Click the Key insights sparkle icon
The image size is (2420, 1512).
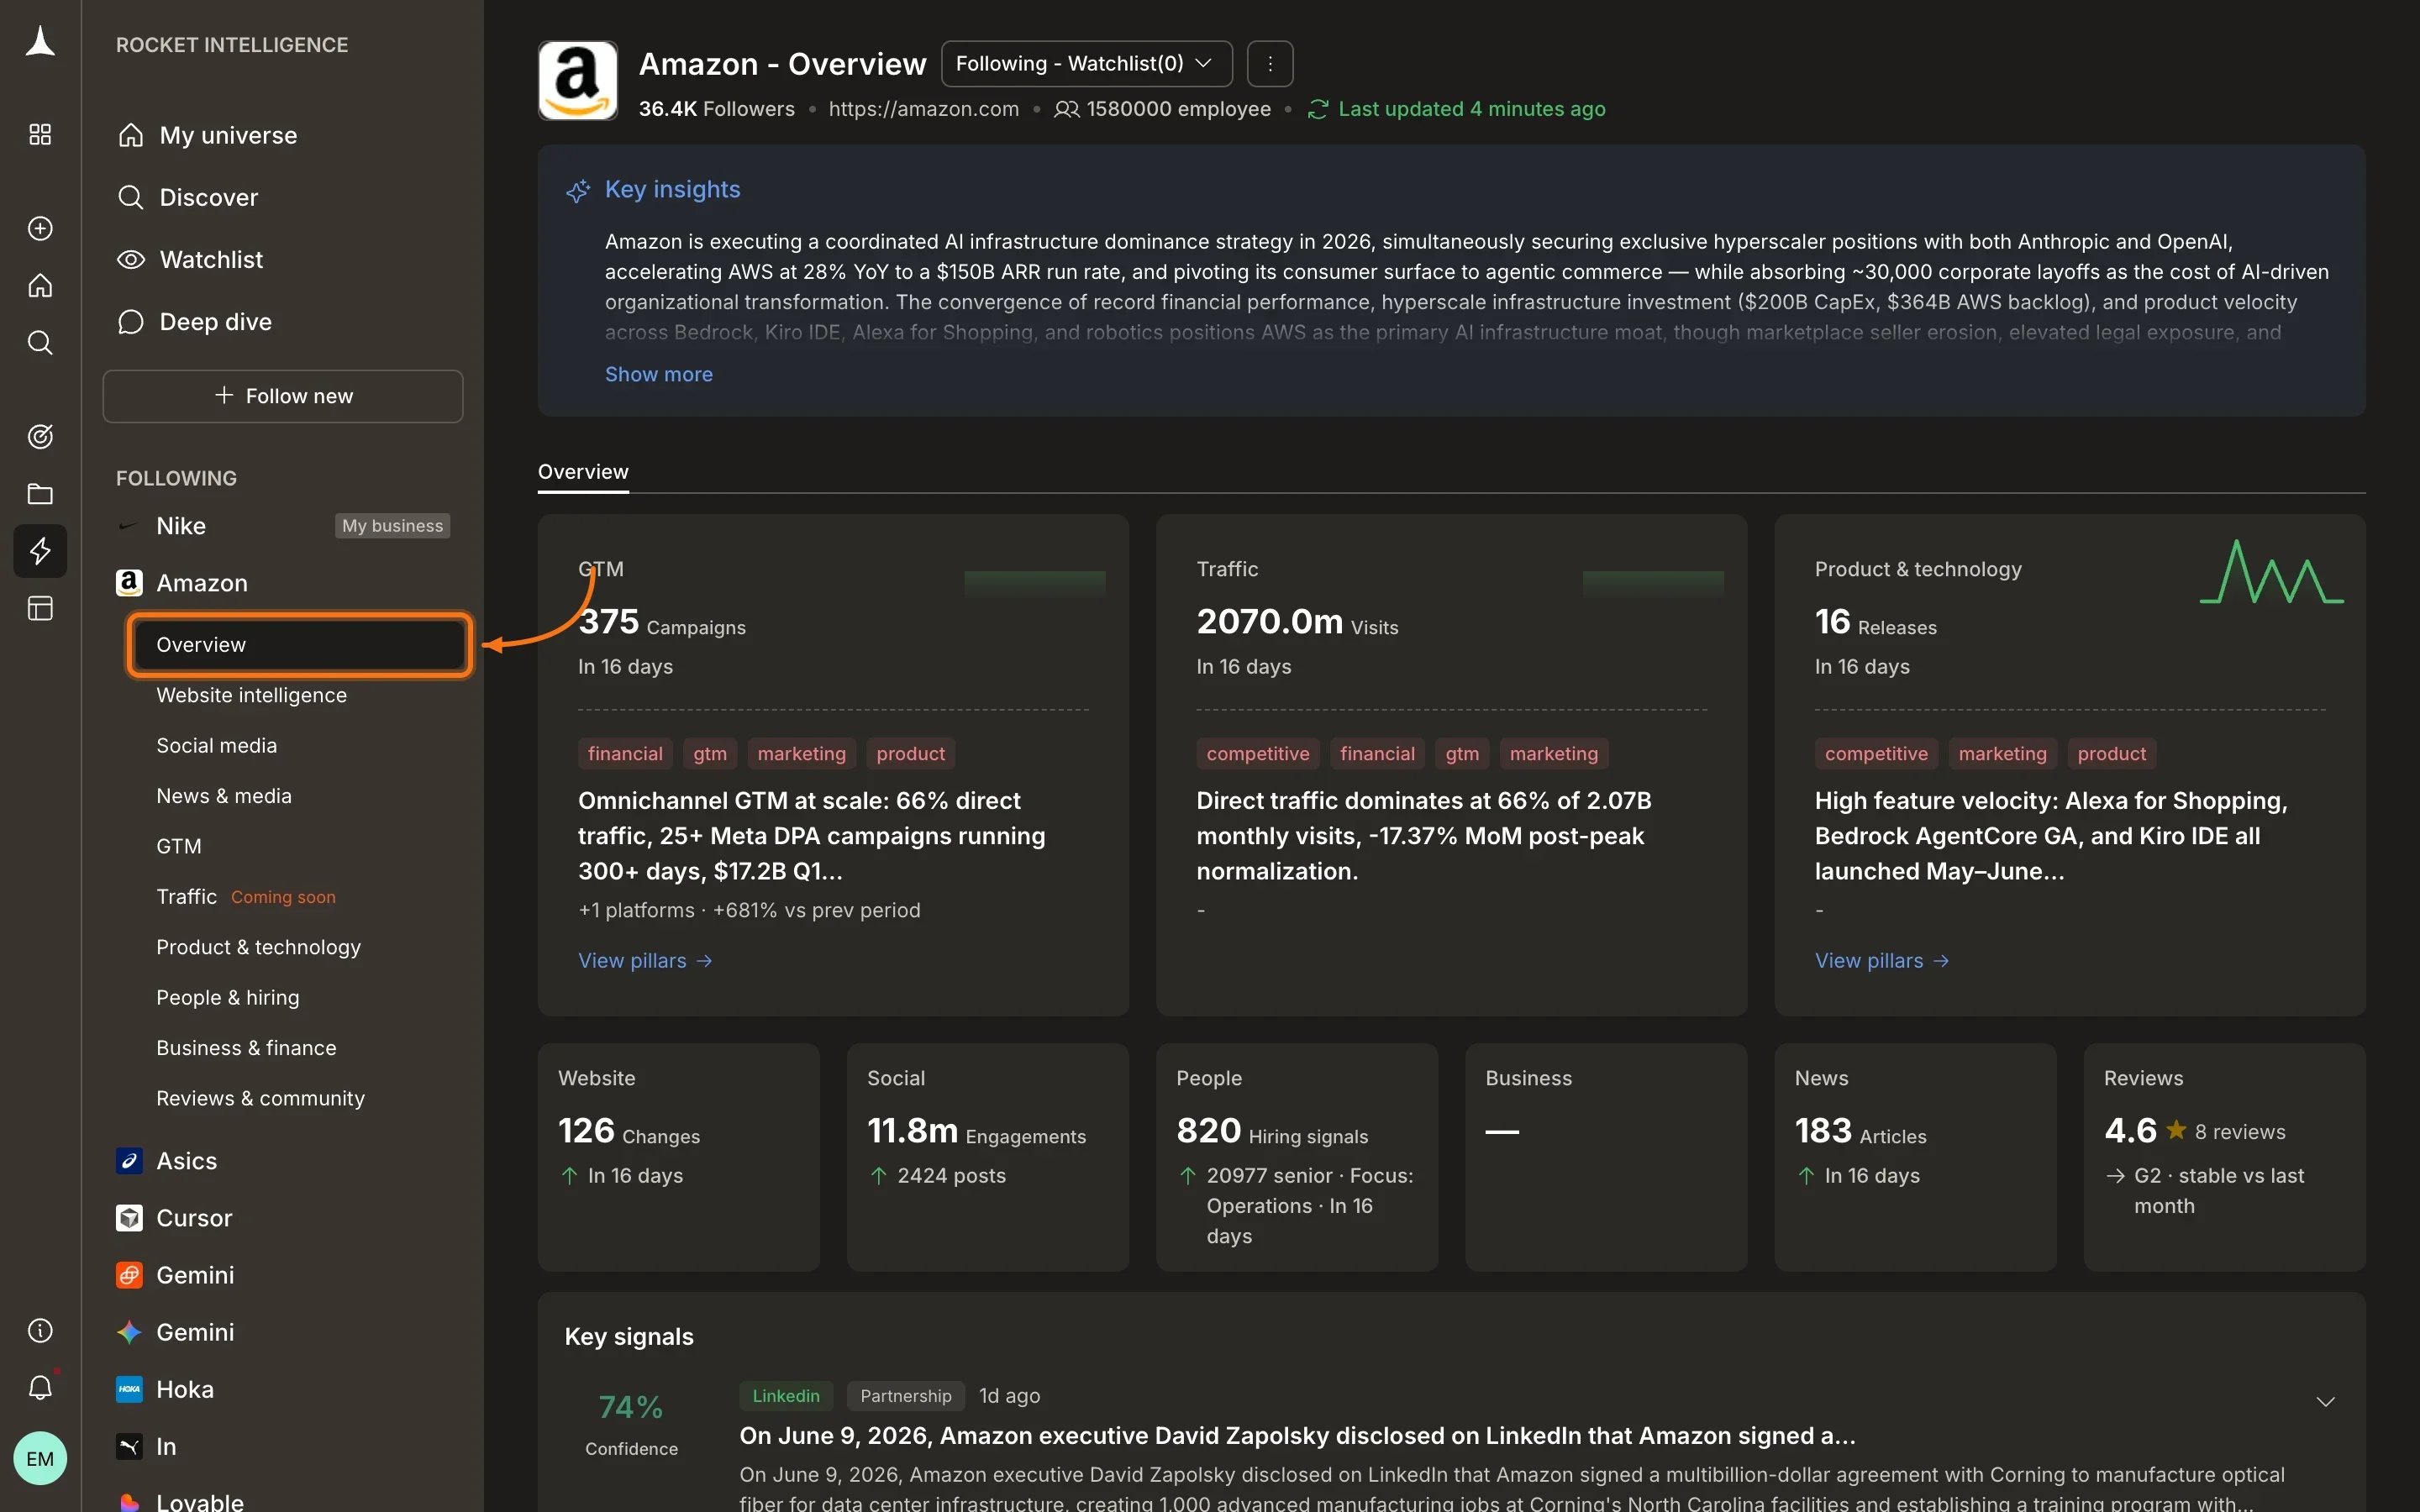pos(578,190)
